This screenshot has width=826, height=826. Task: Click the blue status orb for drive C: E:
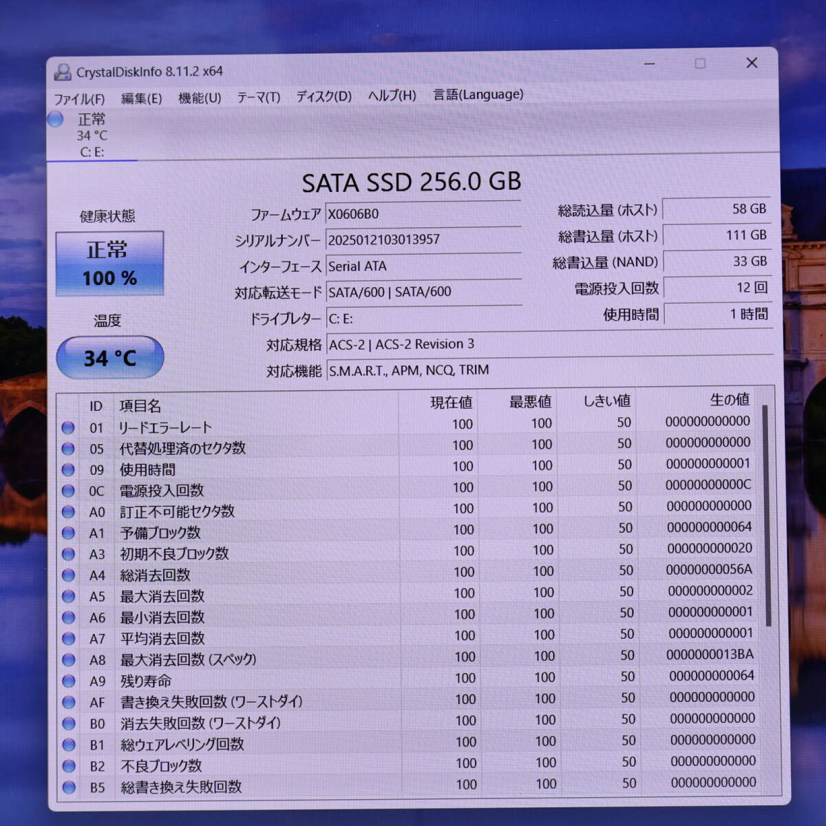[x=55, y=119]
